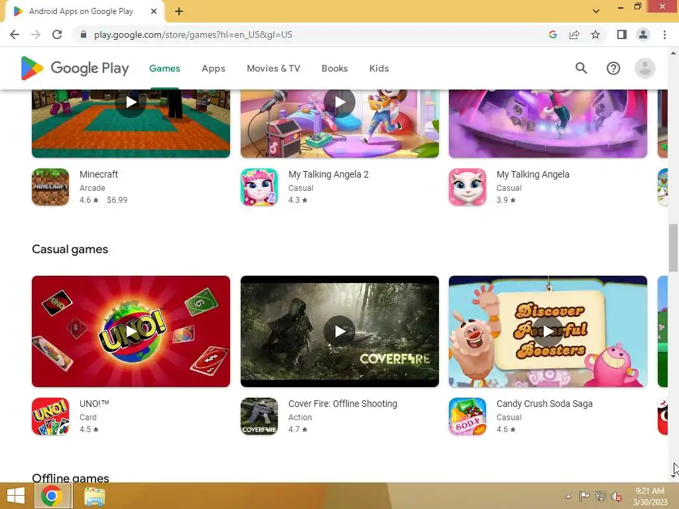The height and width of the screenshot is (509, 679).
Task: Open a new tab with the plus button
Action: [179, 11]
